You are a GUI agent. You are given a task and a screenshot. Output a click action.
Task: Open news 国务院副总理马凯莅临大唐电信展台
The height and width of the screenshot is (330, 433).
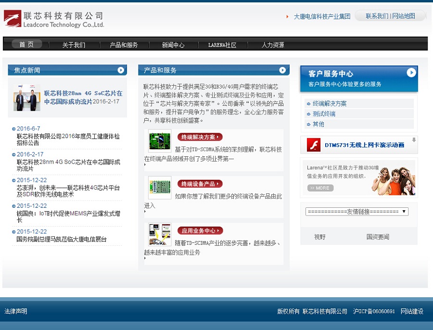61,240
